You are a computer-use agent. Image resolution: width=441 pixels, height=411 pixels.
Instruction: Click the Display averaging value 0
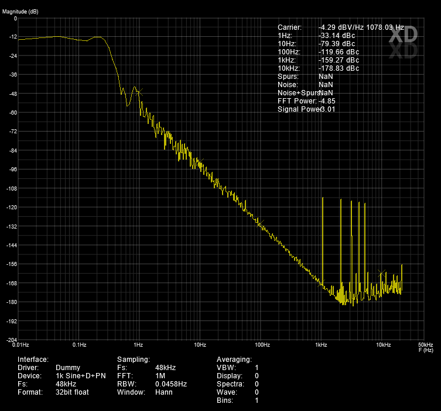(x=257, y=375)
